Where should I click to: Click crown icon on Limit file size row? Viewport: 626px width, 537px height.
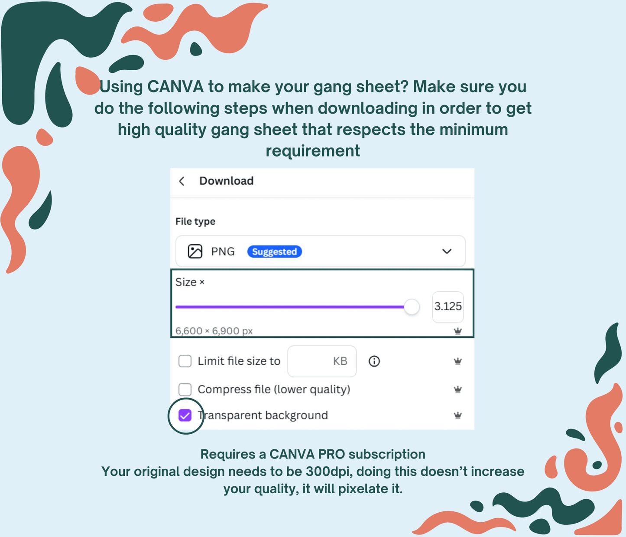457,361
